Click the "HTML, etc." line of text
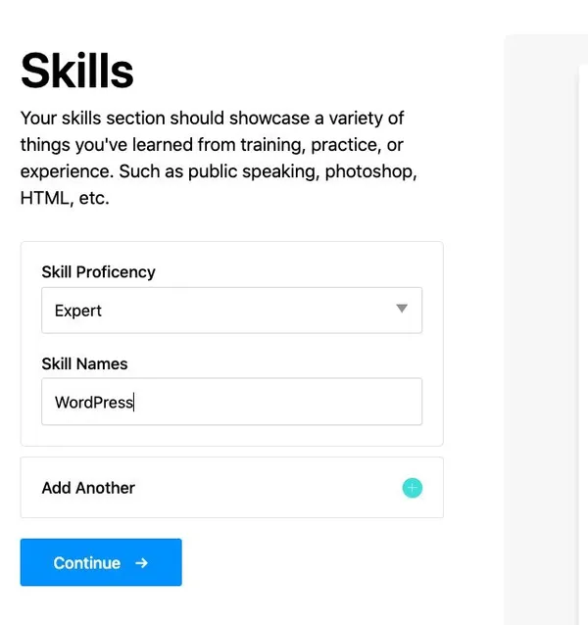The width and height of the screenshot is (588, 625). pos(66,198)
